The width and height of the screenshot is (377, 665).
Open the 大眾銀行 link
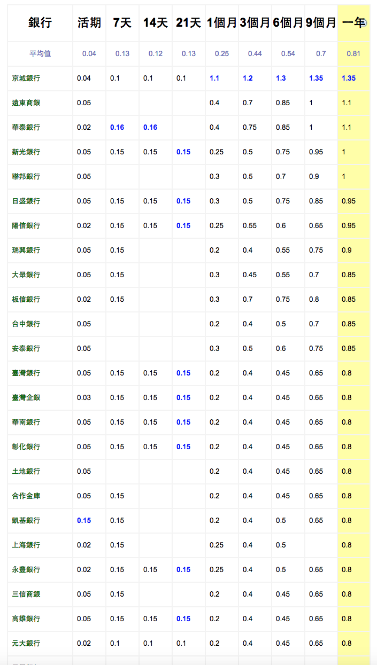click(x=26, y=275)
